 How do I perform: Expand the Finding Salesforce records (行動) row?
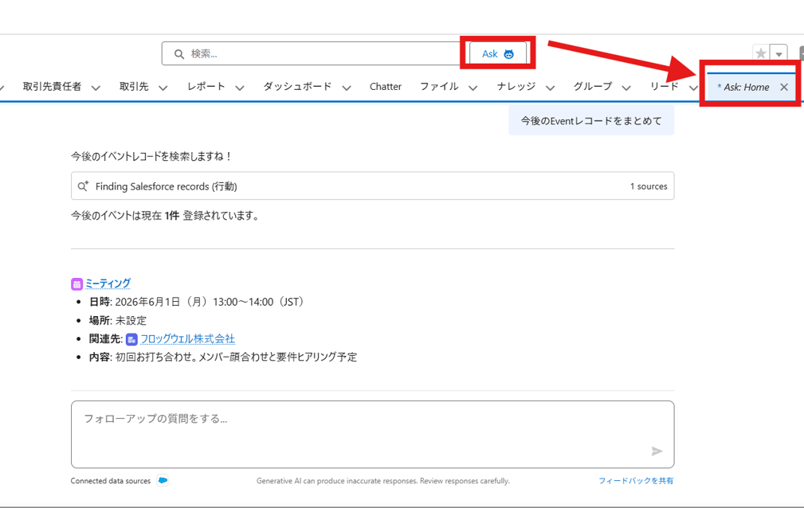click(373, 186)
